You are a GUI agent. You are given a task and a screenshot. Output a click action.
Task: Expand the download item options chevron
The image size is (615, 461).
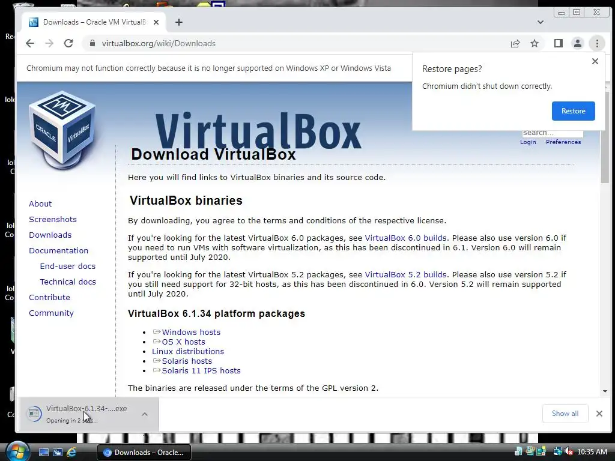[145, 414]
